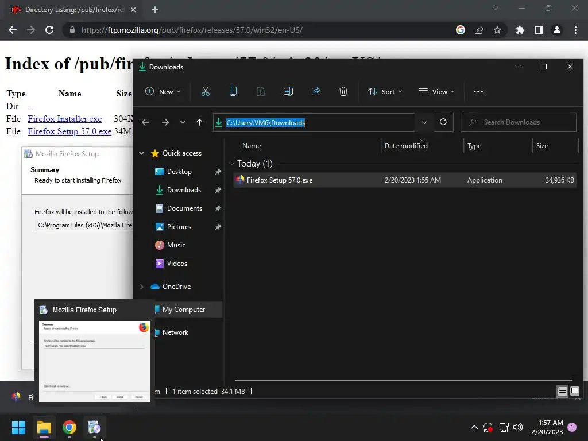
Task: Sort by Type column header
Action: click(x=474, y=145)
